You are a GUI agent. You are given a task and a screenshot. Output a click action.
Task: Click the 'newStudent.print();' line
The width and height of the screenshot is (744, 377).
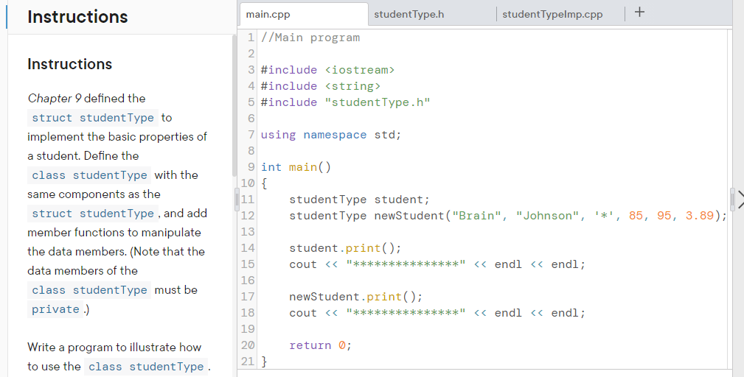point(355,297)
